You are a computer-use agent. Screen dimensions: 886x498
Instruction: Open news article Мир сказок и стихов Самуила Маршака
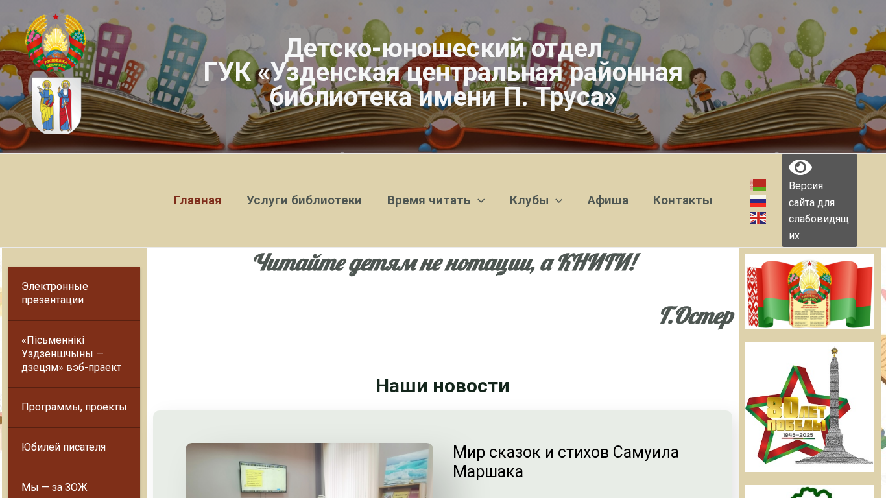(x=566, y=462)
